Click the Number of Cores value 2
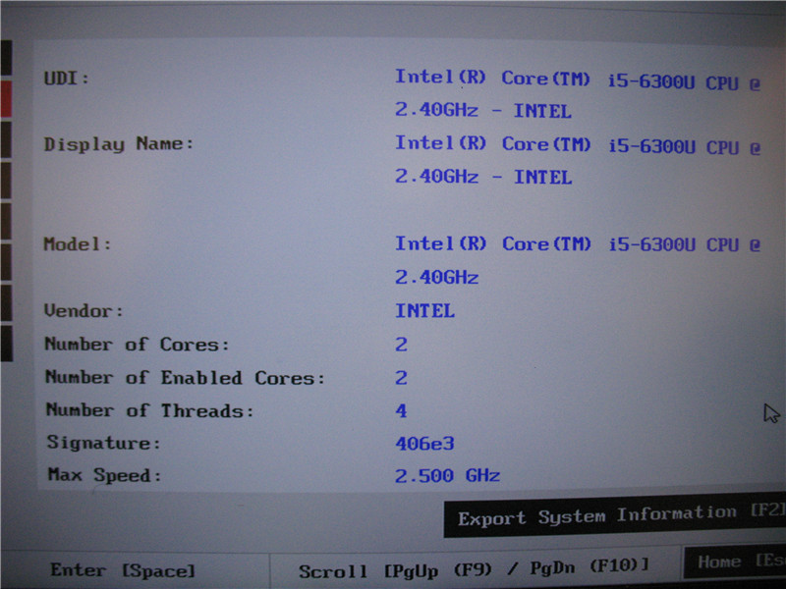Viewport: 786px width, 589px height. [x=401, y=345]
